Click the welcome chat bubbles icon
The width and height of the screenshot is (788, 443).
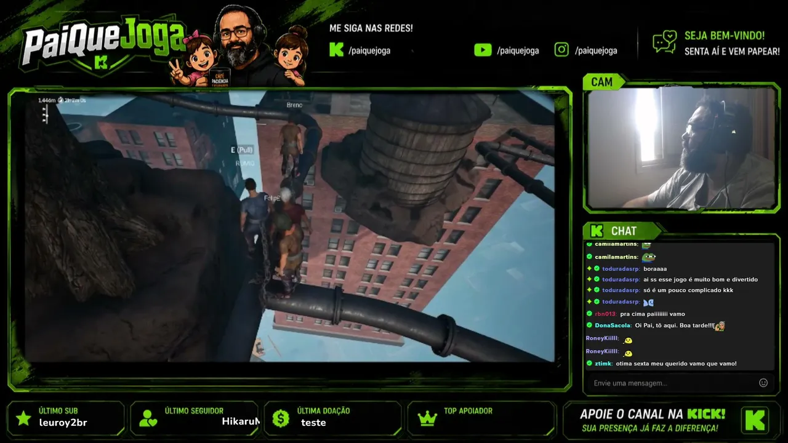pos(665,42)
